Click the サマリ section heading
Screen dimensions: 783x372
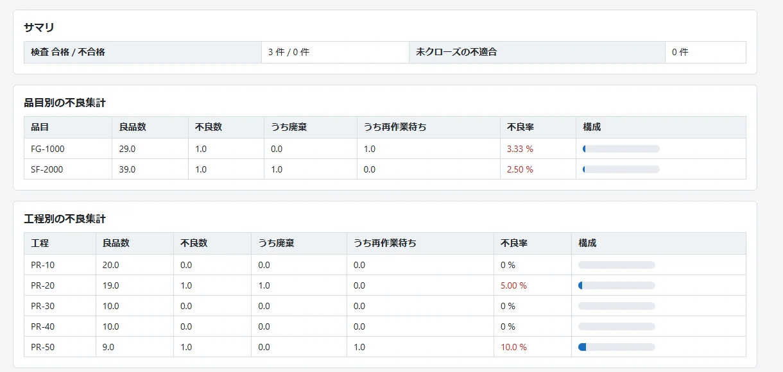coord(39,28)
